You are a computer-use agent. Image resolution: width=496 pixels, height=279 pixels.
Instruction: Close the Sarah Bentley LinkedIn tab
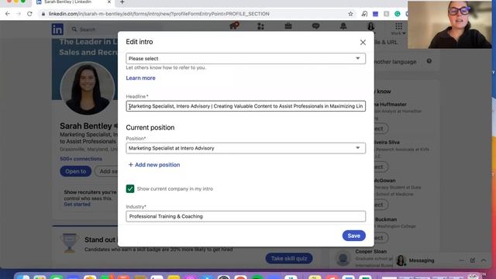tap(109, 2)
